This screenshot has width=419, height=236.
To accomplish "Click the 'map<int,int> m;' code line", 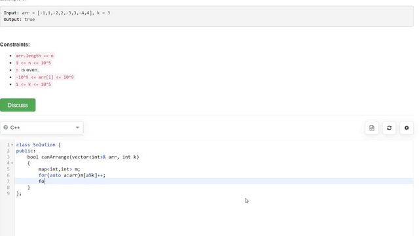I will tap(60, 169).
